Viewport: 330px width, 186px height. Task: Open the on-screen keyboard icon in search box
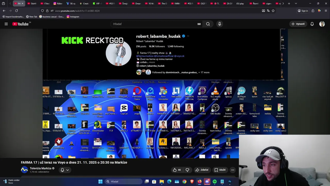click(x=199, y=24)
